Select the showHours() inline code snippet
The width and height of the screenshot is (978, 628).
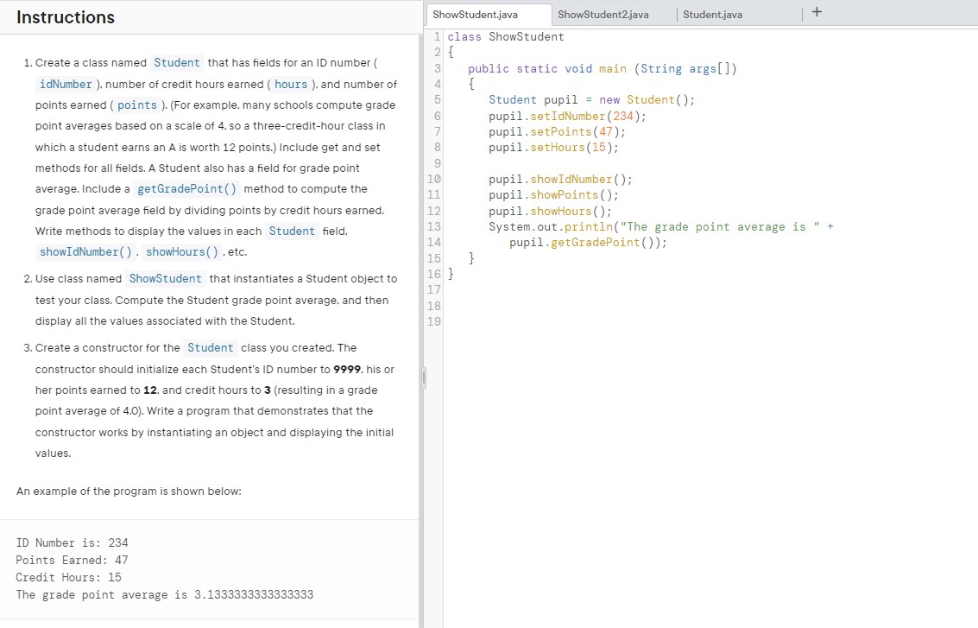[x=181, y=251]
